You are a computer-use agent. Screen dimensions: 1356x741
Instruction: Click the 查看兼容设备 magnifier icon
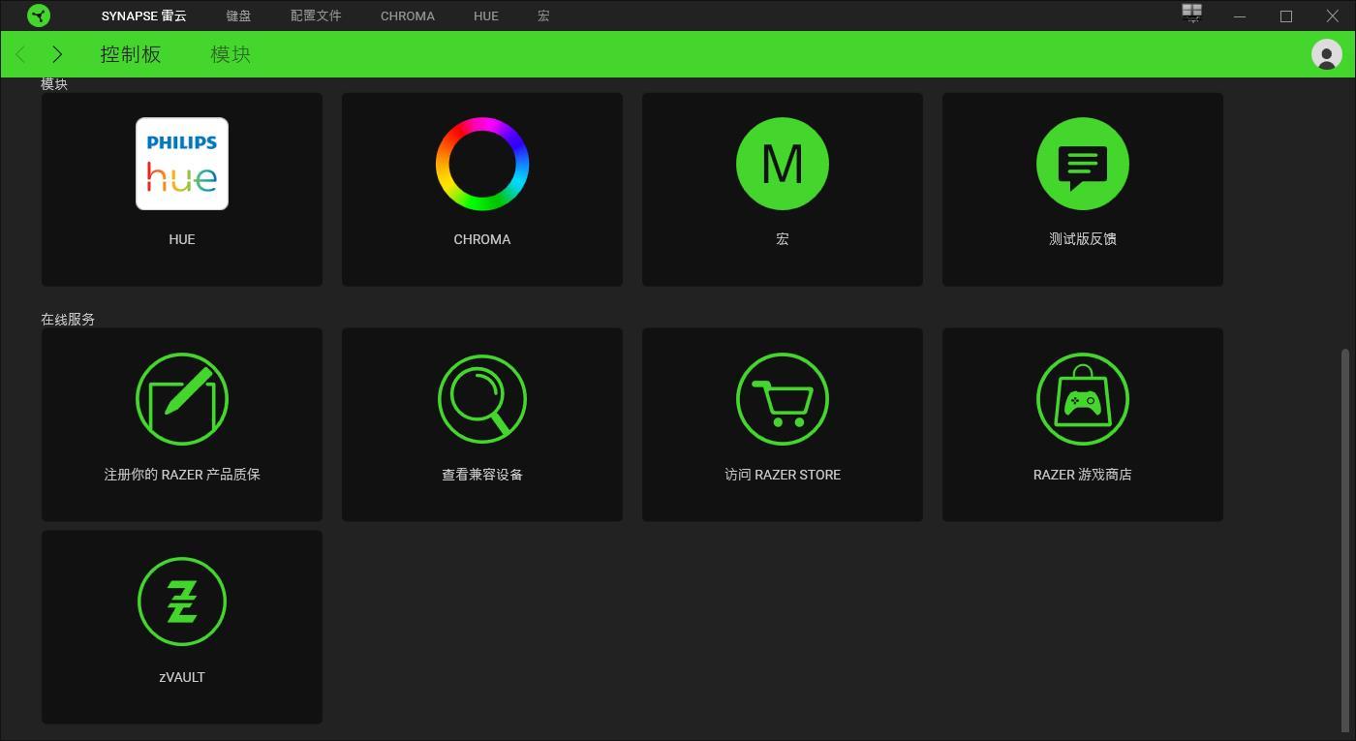(x=482, y=399)
